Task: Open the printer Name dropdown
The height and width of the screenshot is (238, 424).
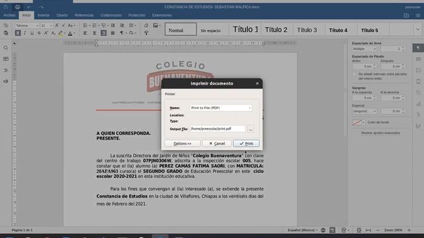Action: click(x=221, y=108)
